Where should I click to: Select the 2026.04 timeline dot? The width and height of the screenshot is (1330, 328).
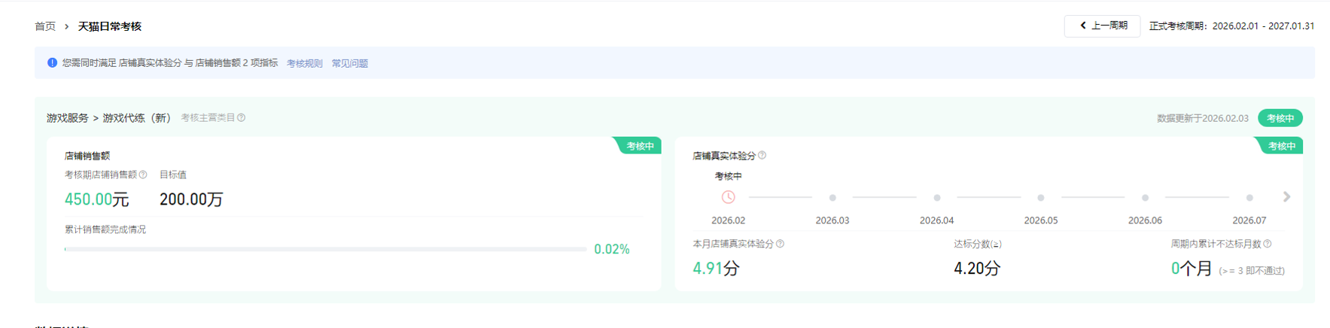(937, 198)
